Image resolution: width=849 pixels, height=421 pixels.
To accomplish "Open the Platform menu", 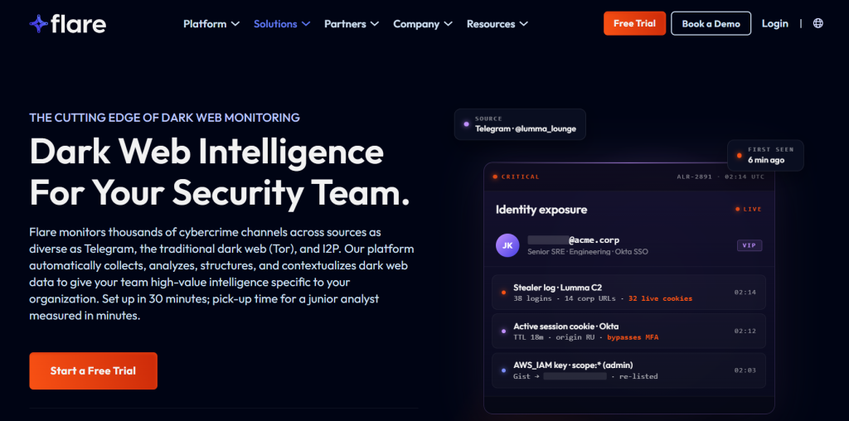I will click(211, 24).
